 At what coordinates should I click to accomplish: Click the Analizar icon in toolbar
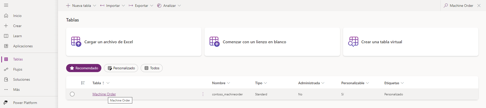(x=159, y=6)
